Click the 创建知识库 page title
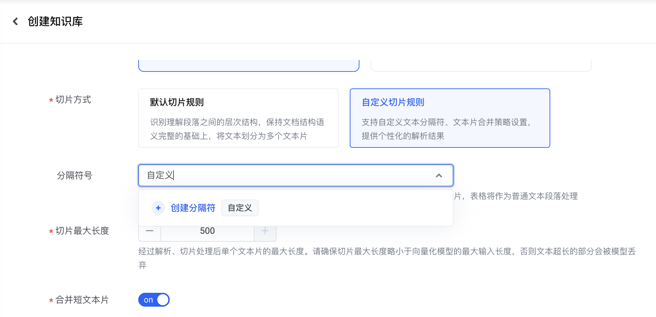Screen dimensions: 656x317 point(55,21)
